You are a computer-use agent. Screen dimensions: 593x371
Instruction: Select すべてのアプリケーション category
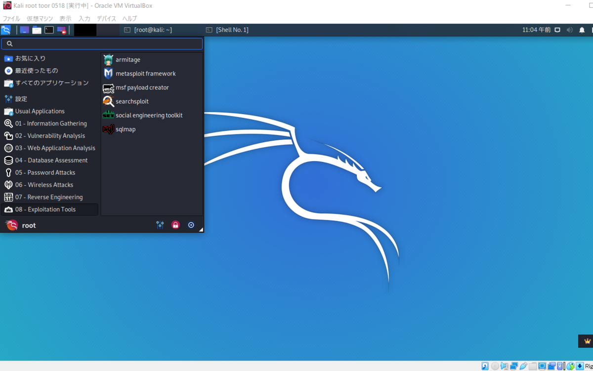coord(50,83)
